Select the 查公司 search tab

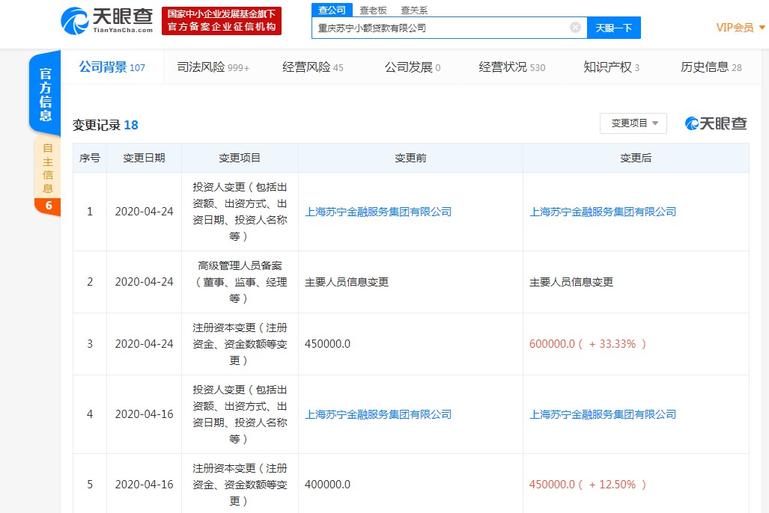331,10
